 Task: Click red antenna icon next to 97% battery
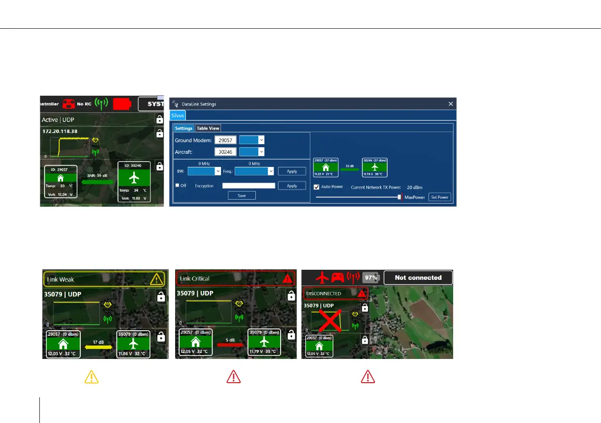click(x=353, y=277)
